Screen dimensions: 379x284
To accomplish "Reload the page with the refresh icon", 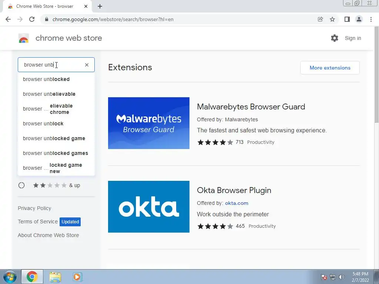I will [x=32, y=19].
